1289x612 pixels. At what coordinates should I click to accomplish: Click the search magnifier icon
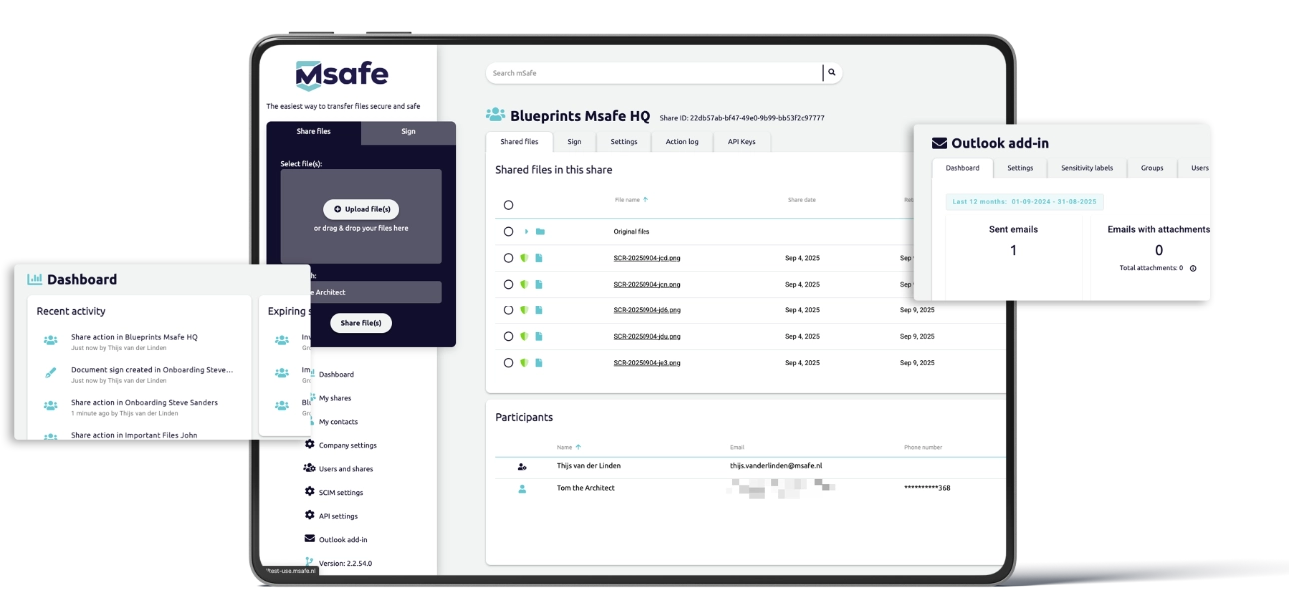[830, 72]
